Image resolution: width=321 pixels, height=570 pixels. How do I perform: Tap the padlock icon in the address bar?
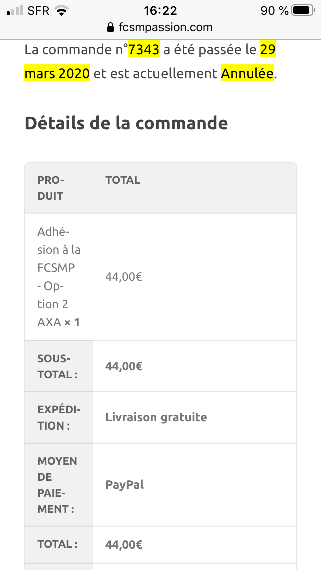tap(111, 27)
